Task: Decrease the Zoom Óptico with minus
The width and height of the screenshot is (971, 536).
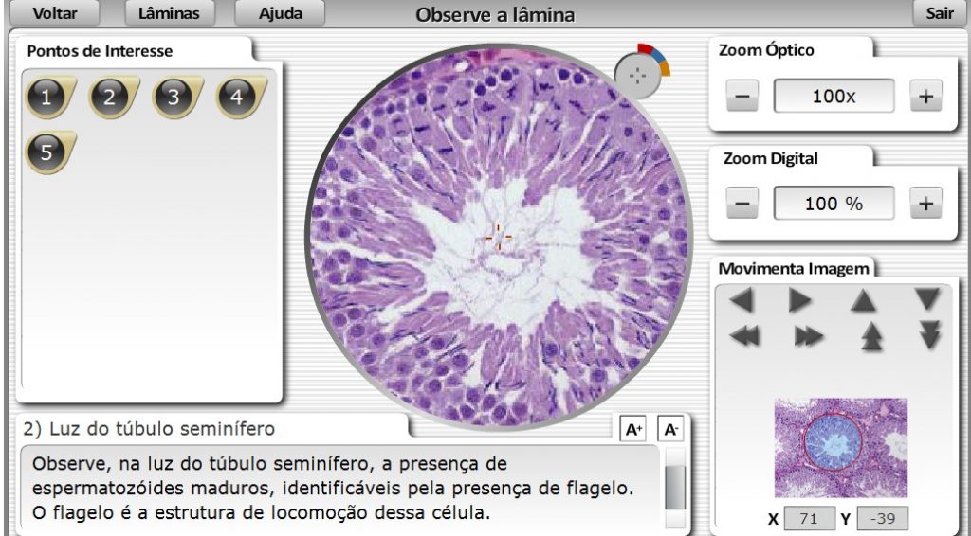Action: 744,97
